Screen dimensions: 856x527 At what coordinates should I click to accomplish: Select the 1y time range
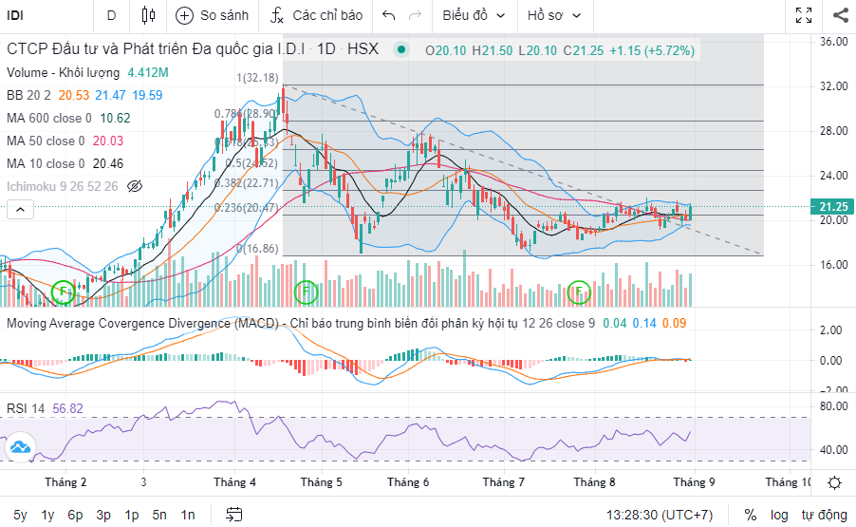(x=47, y=515)
